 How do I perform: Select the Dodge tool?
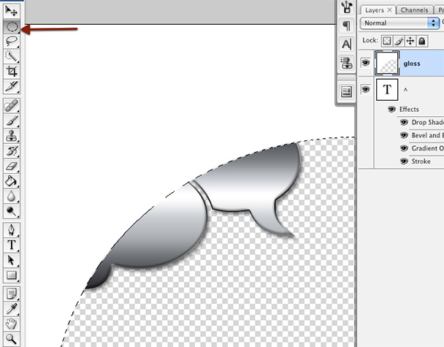[12, 211]
